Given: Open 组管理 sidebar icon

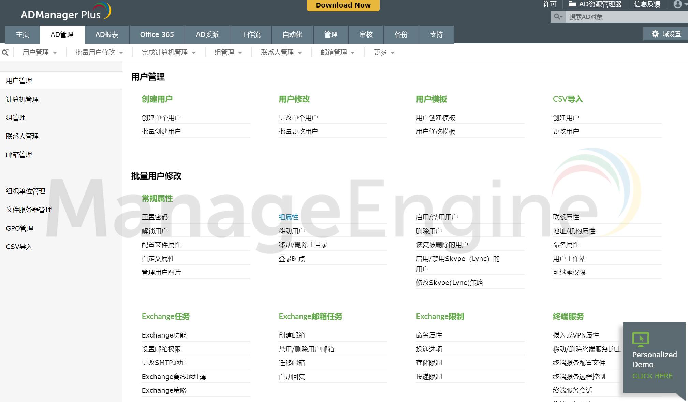Looking at the screenshot, I should [16, 117].
